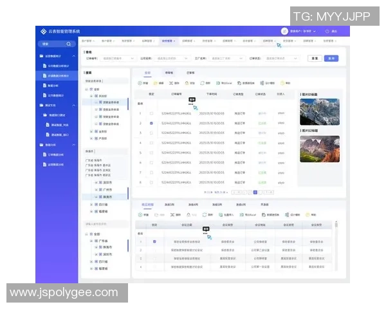Click the vertical scrollbar of lower table
The width and height of the screenshot is (386, 309).
click(336, 246)
